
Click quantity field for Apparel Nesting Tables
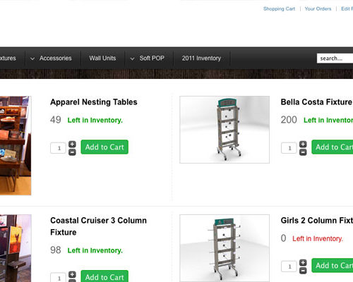coord(58,148)
